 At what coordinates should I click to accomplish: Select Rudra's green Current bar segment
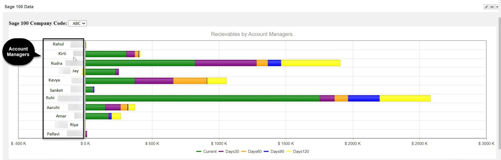(140, 63)
